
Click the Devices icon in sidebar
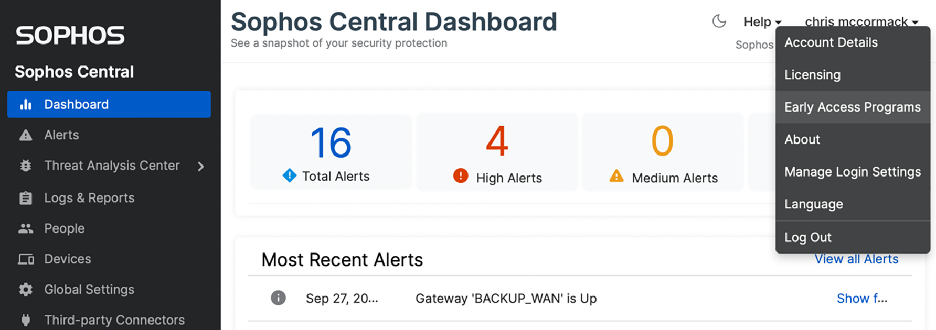point(26,259)
